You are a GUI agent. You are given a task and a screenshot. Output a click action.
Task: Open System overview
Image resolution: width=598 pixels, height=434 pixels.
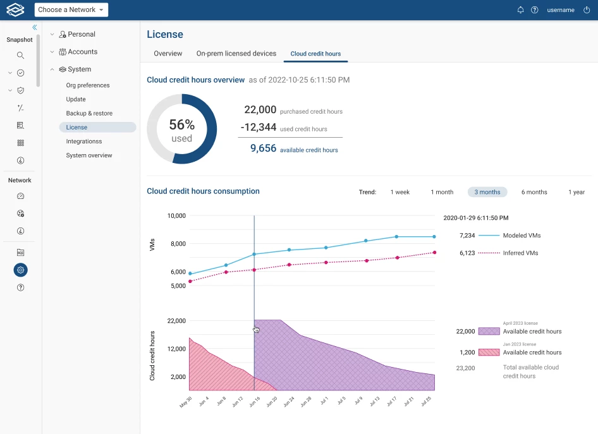click(89, 155)
